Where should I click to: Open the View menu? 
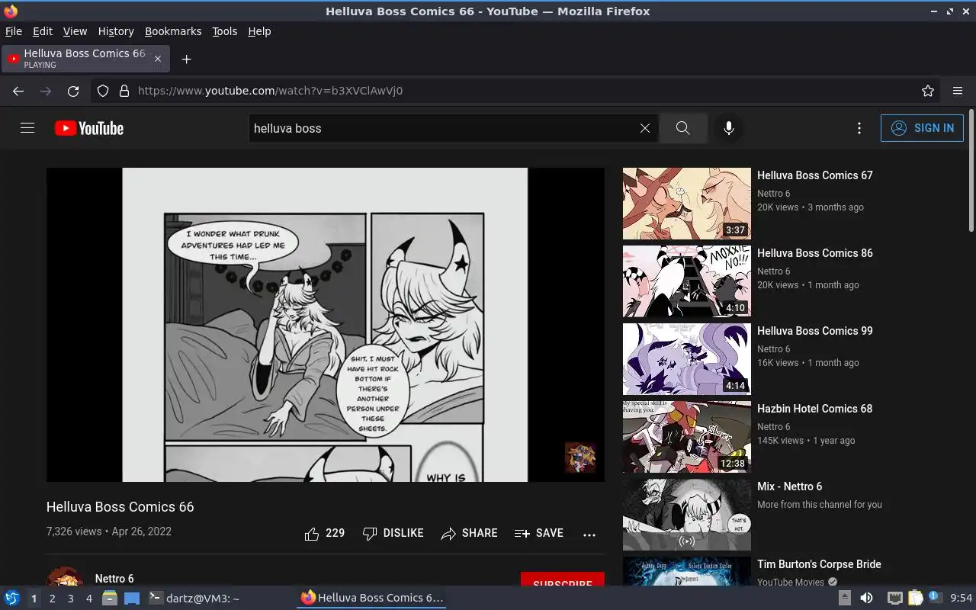[x=75, y=31]
